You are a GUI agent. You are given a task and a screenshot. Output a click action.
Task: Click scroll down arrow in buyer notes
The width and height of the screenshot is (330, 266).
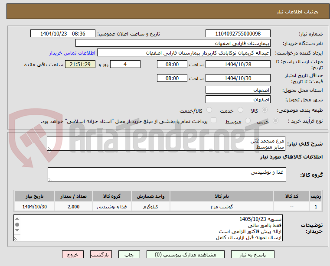coord(17,230)
